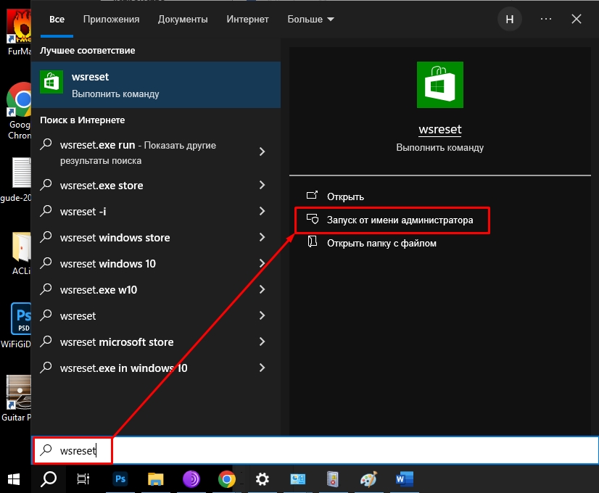Click the magnifier icon inside the search box
599x493 pixels.
pos(46,450)
